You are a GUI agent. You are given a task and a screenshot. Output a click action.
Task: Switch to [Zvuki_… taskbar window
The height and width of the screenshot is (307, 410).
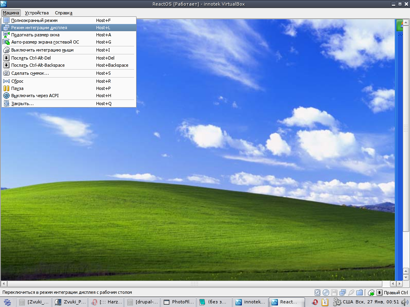pos(34,302)
